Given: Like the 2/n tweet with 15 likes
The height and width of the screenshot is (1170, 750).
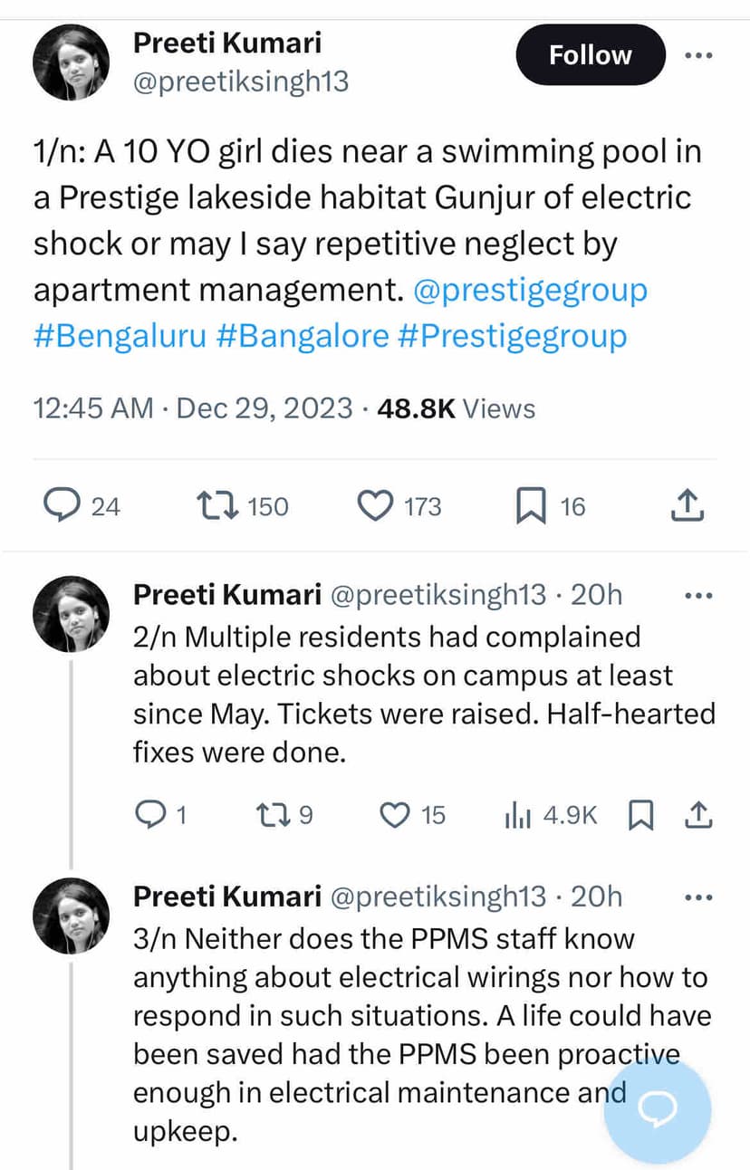Looking at the screenshot, I should (394, 816).
